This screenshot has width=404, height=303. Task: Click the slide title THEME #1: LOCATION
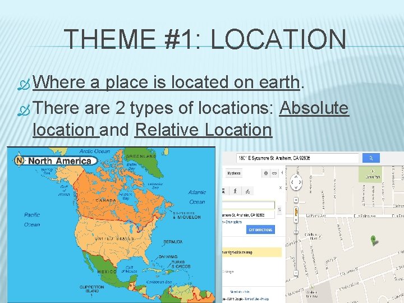(205, 39)
